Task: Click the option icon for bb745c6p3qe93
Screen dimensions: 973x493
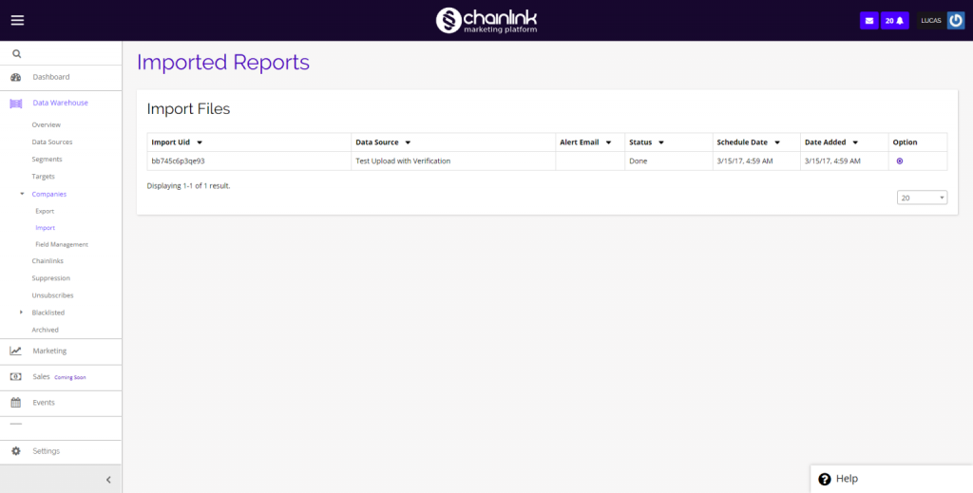Action: click(900, 161)
